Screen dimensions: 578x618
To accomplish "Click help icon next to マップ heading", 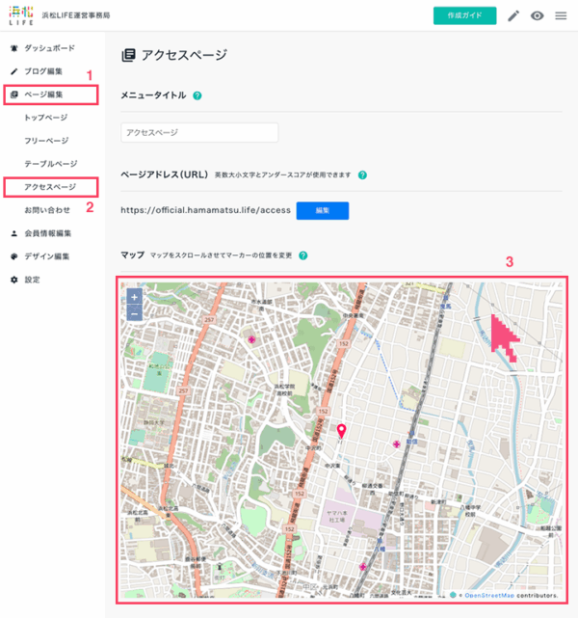I will tap(303, 255).
